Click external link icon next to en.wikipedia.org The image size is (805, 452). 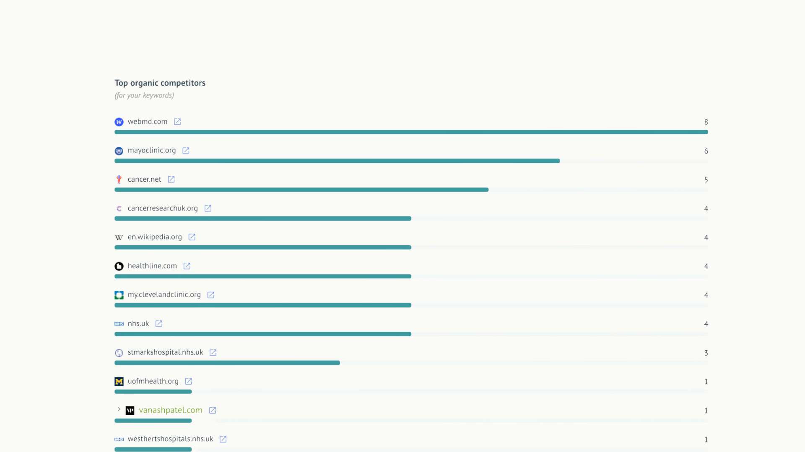pyautogui.click(x=192, y=237)
